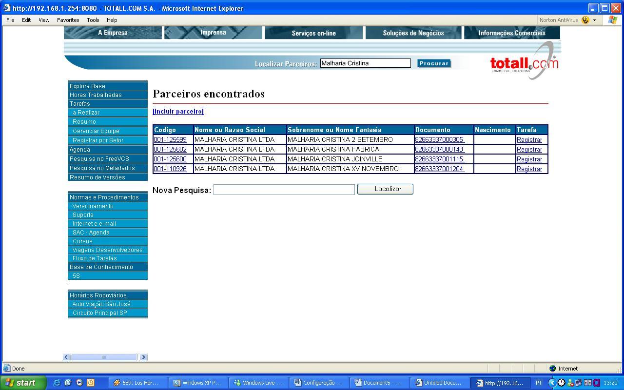Click the Localizar button
Image resolution: width=624 pixels, height=390 pixels.
click(385, 189)
